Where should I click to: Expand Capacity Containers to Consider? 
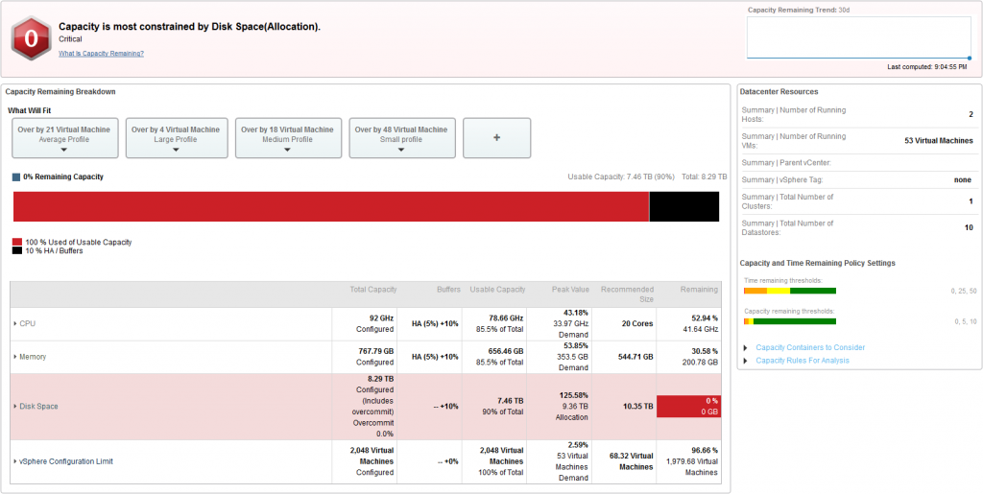click(746, 347)
